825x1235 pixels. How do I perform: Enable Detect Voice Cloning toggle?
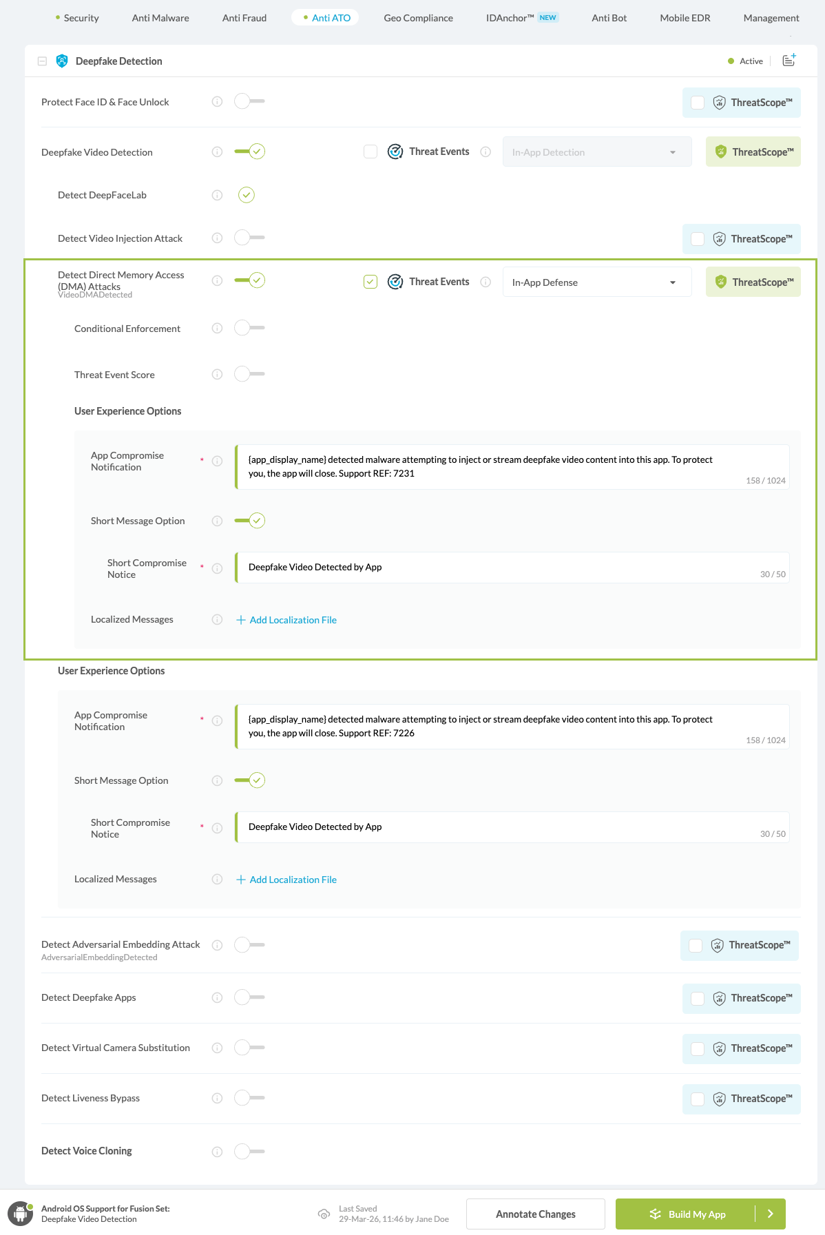coord(249,1151)
